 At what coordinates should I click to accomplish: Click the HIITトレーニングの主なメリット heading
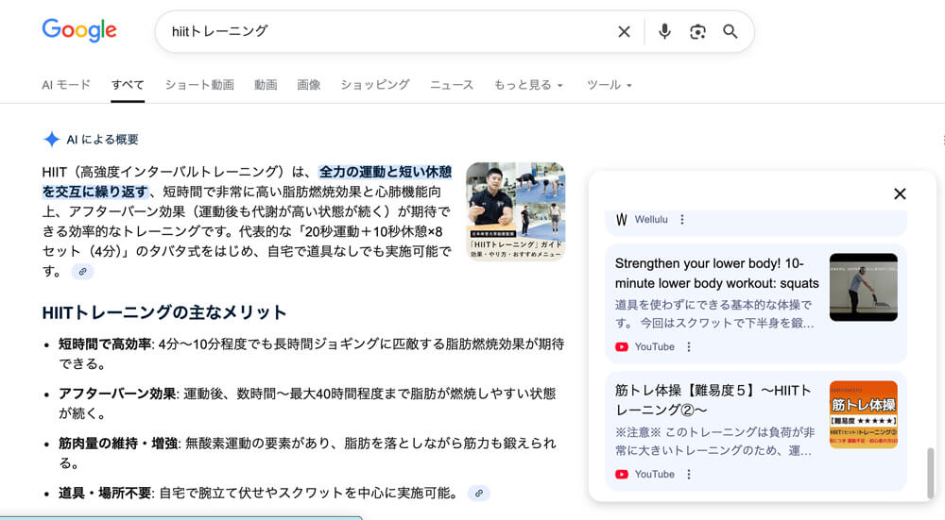(x=163, y=312)
